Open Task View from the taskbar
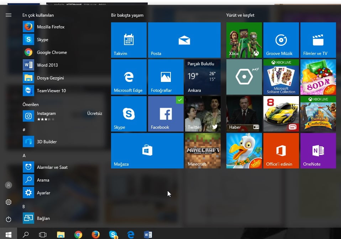341x239 pixels. pyautogui.click(x=43, y=234)
